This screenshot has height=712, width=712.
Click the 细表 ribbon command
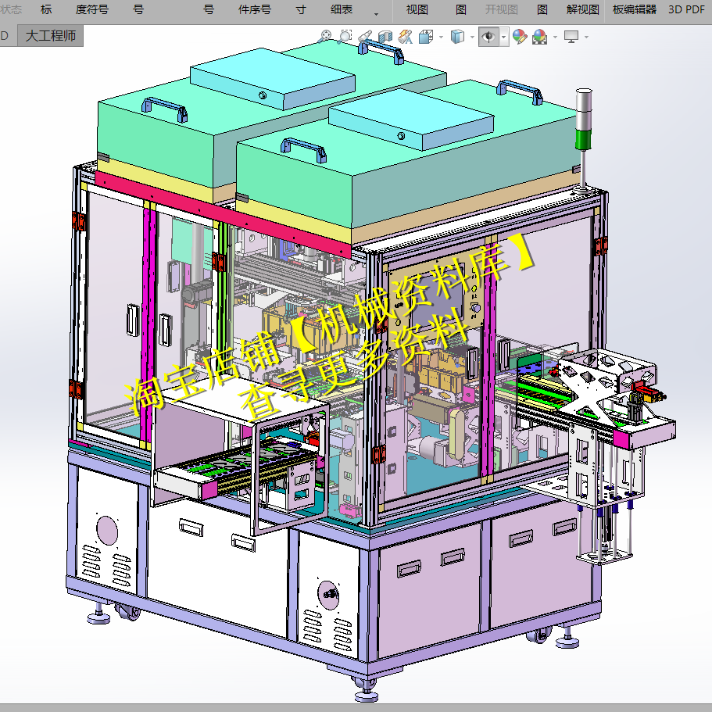(342, 9)
